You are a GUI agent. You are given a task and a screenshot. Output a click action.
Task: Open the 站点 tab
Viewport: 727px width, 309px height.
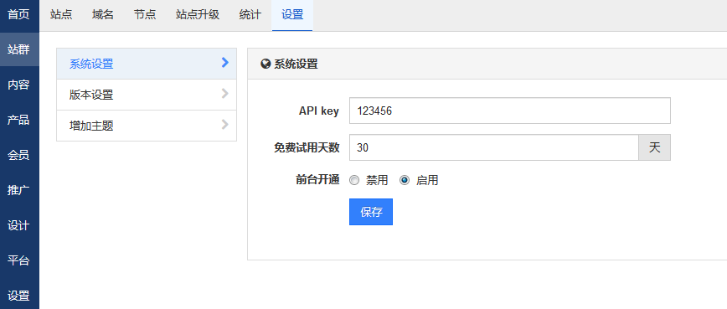(61, 15)
